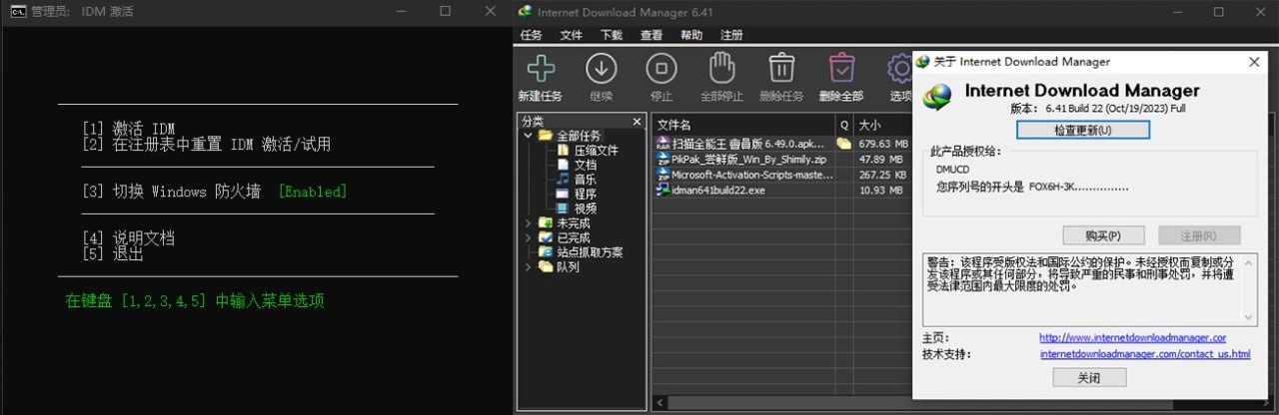Viewport: 1279px width, 415px height.
Task: Expand the 已完成 tree node
Action: (528, 237)
